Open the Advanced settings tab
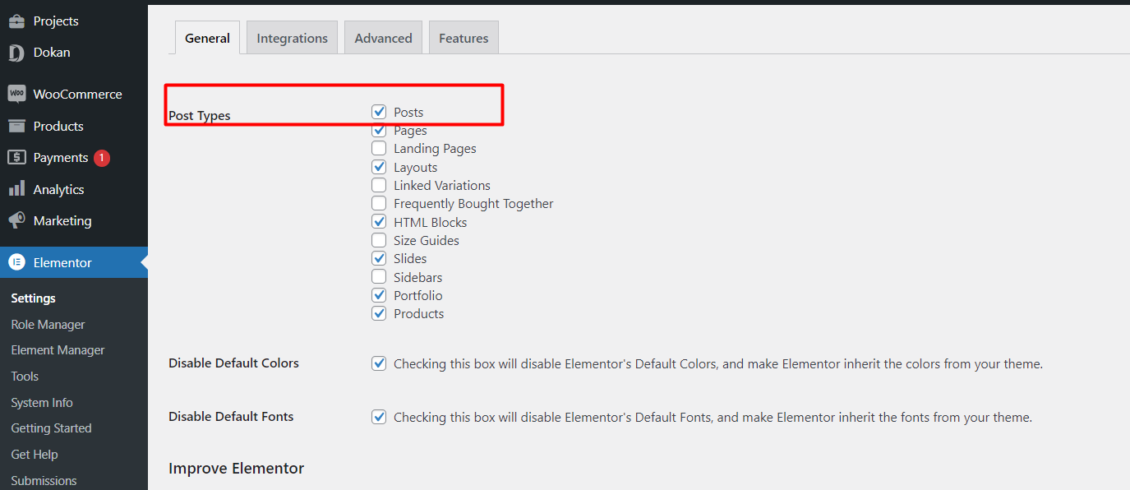The width and height of the screenshot is (1130, 490). coord(383,38)
